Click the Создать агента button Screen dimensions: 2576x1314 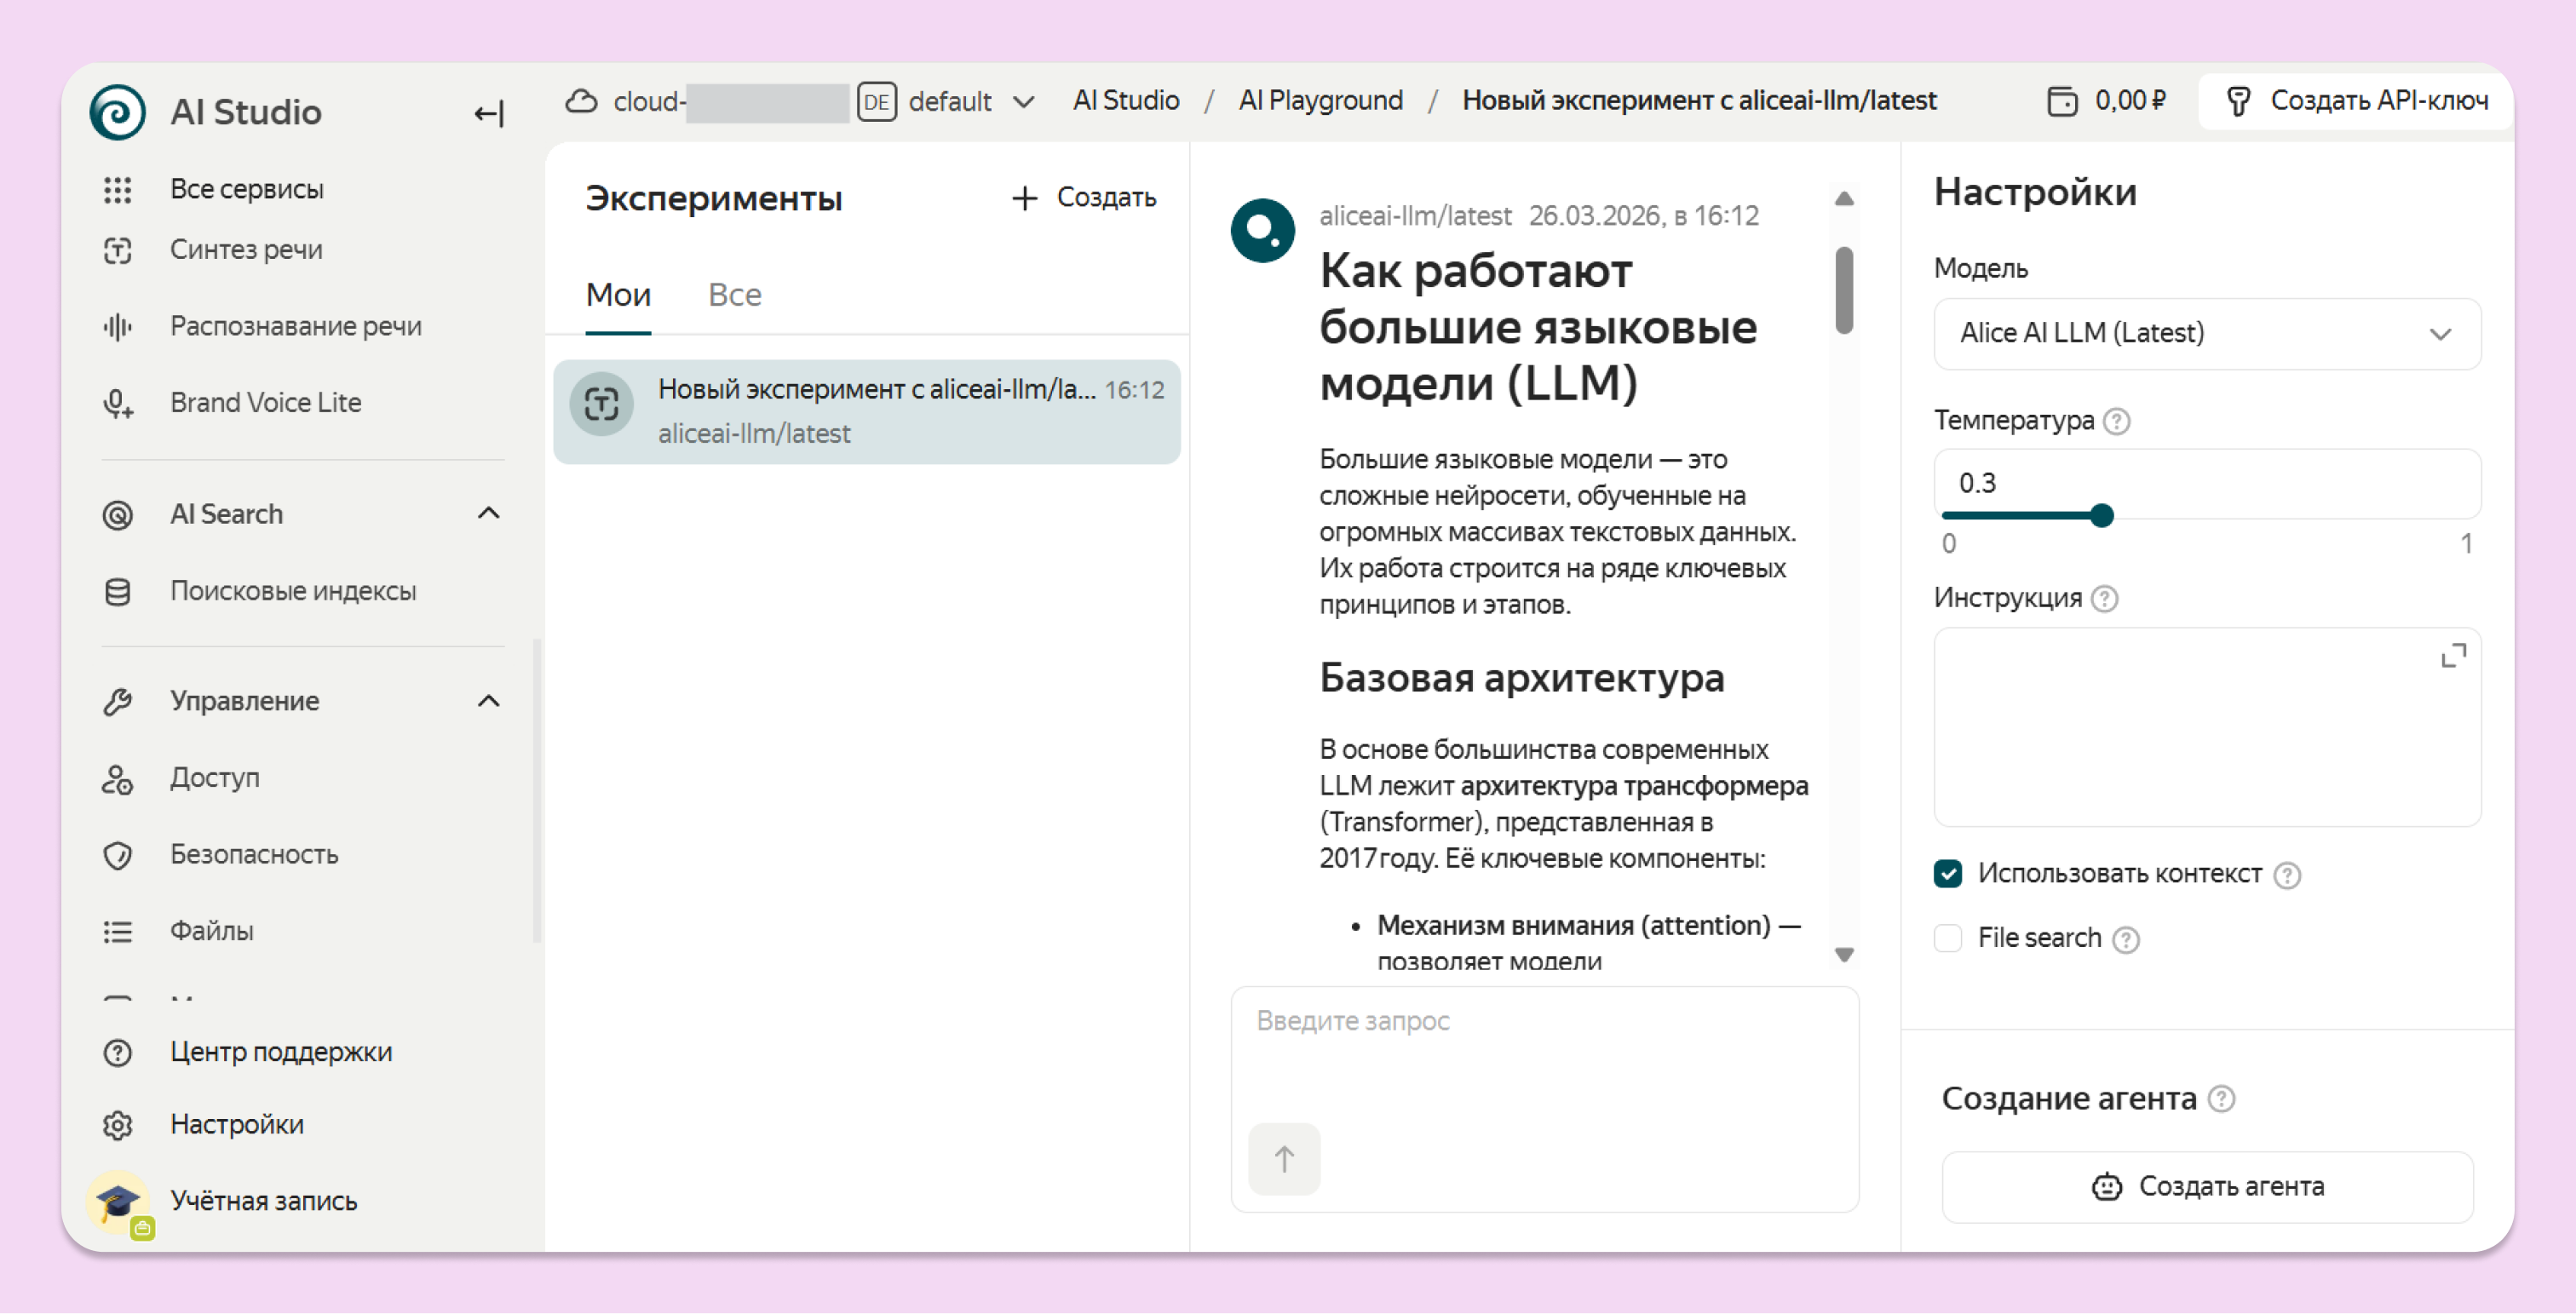coord(2207,1187)
